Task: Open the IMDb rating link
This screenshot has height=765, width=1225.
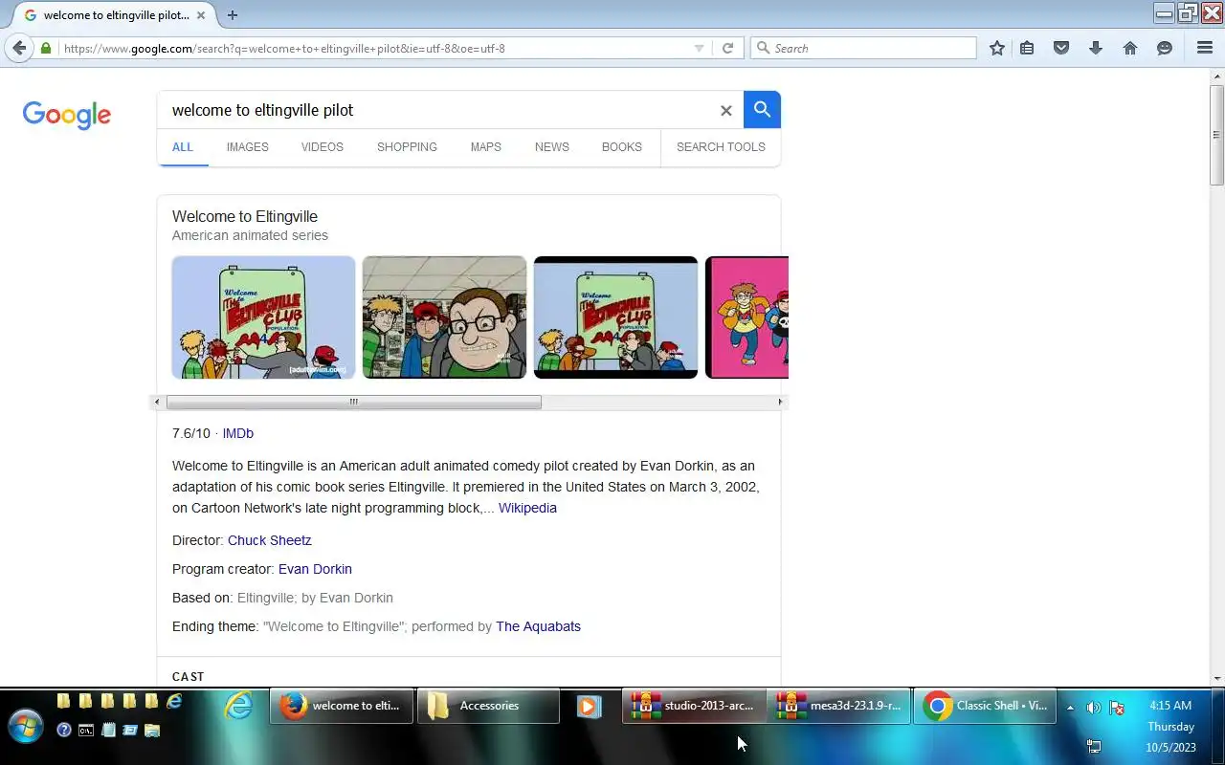Action: pyautogui.click(x=238, y=433)
